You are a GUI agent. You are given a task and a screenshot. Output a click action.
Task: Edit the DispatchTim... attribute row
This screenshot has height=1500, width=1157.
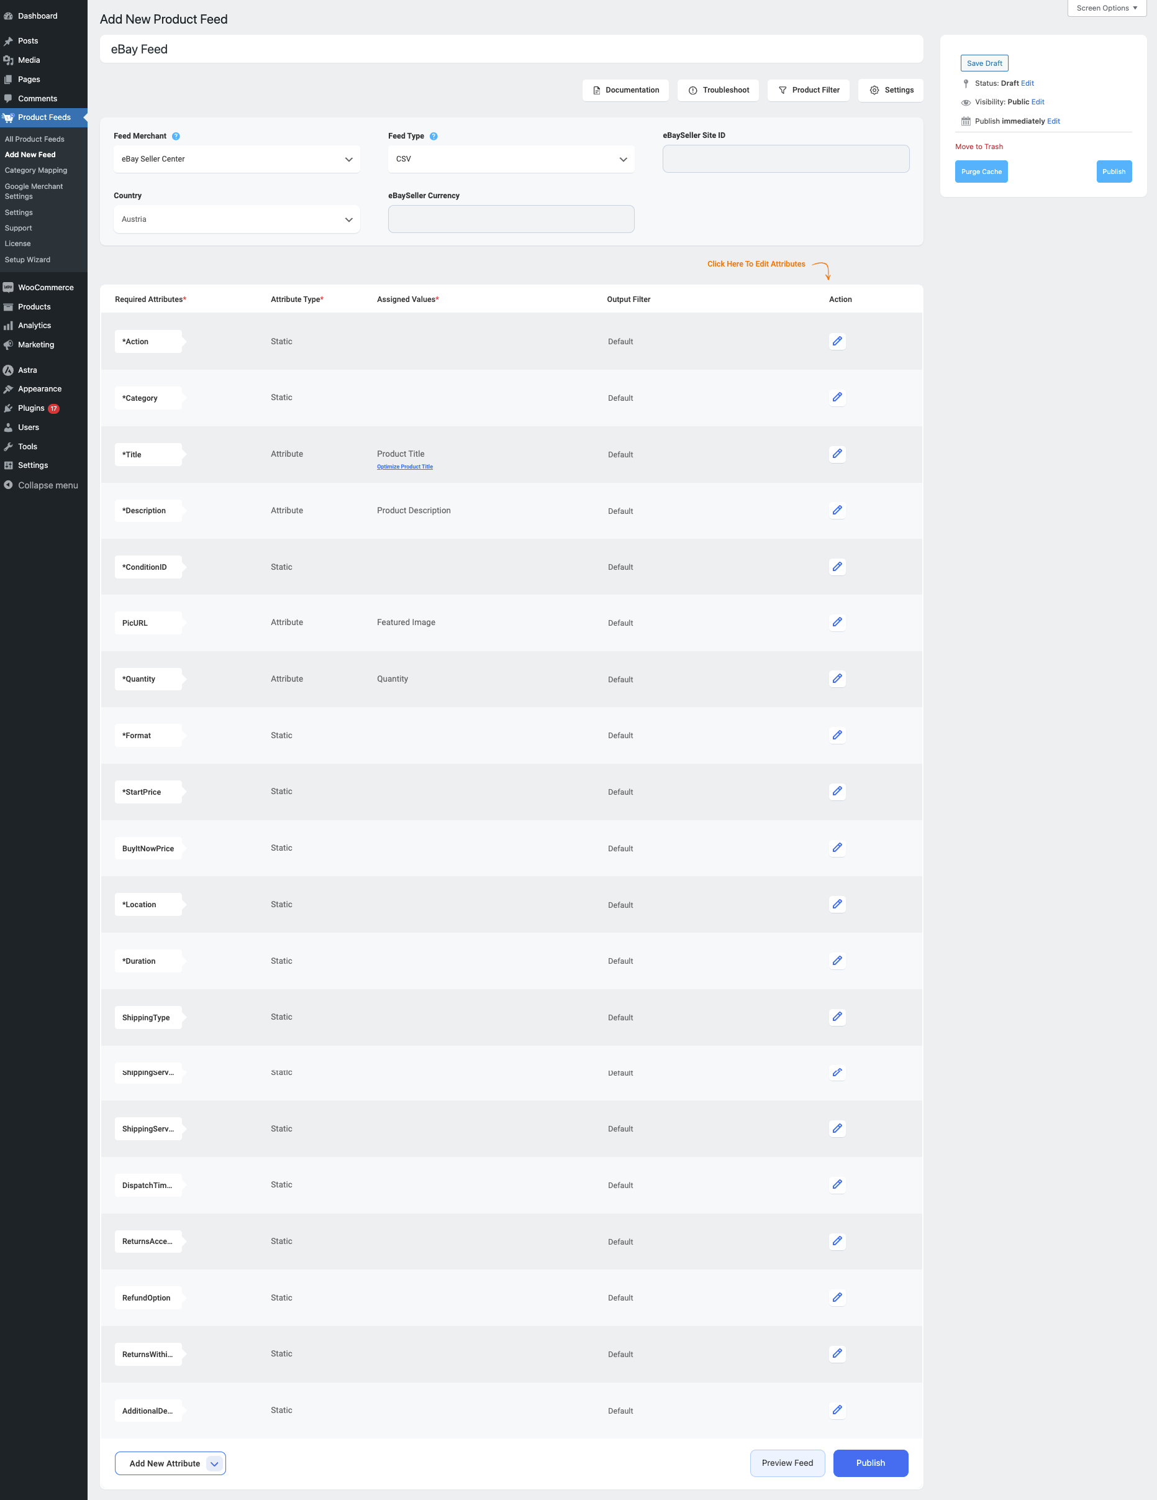(837, 1184)
